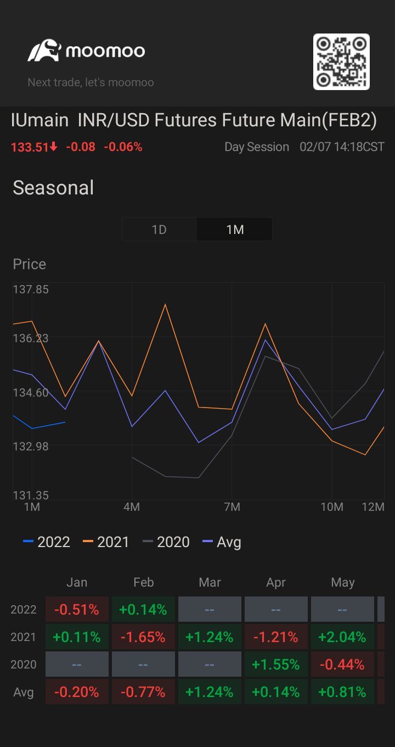Click the Mar column header
Screen dimensions: 395x747
pos(210,582)
